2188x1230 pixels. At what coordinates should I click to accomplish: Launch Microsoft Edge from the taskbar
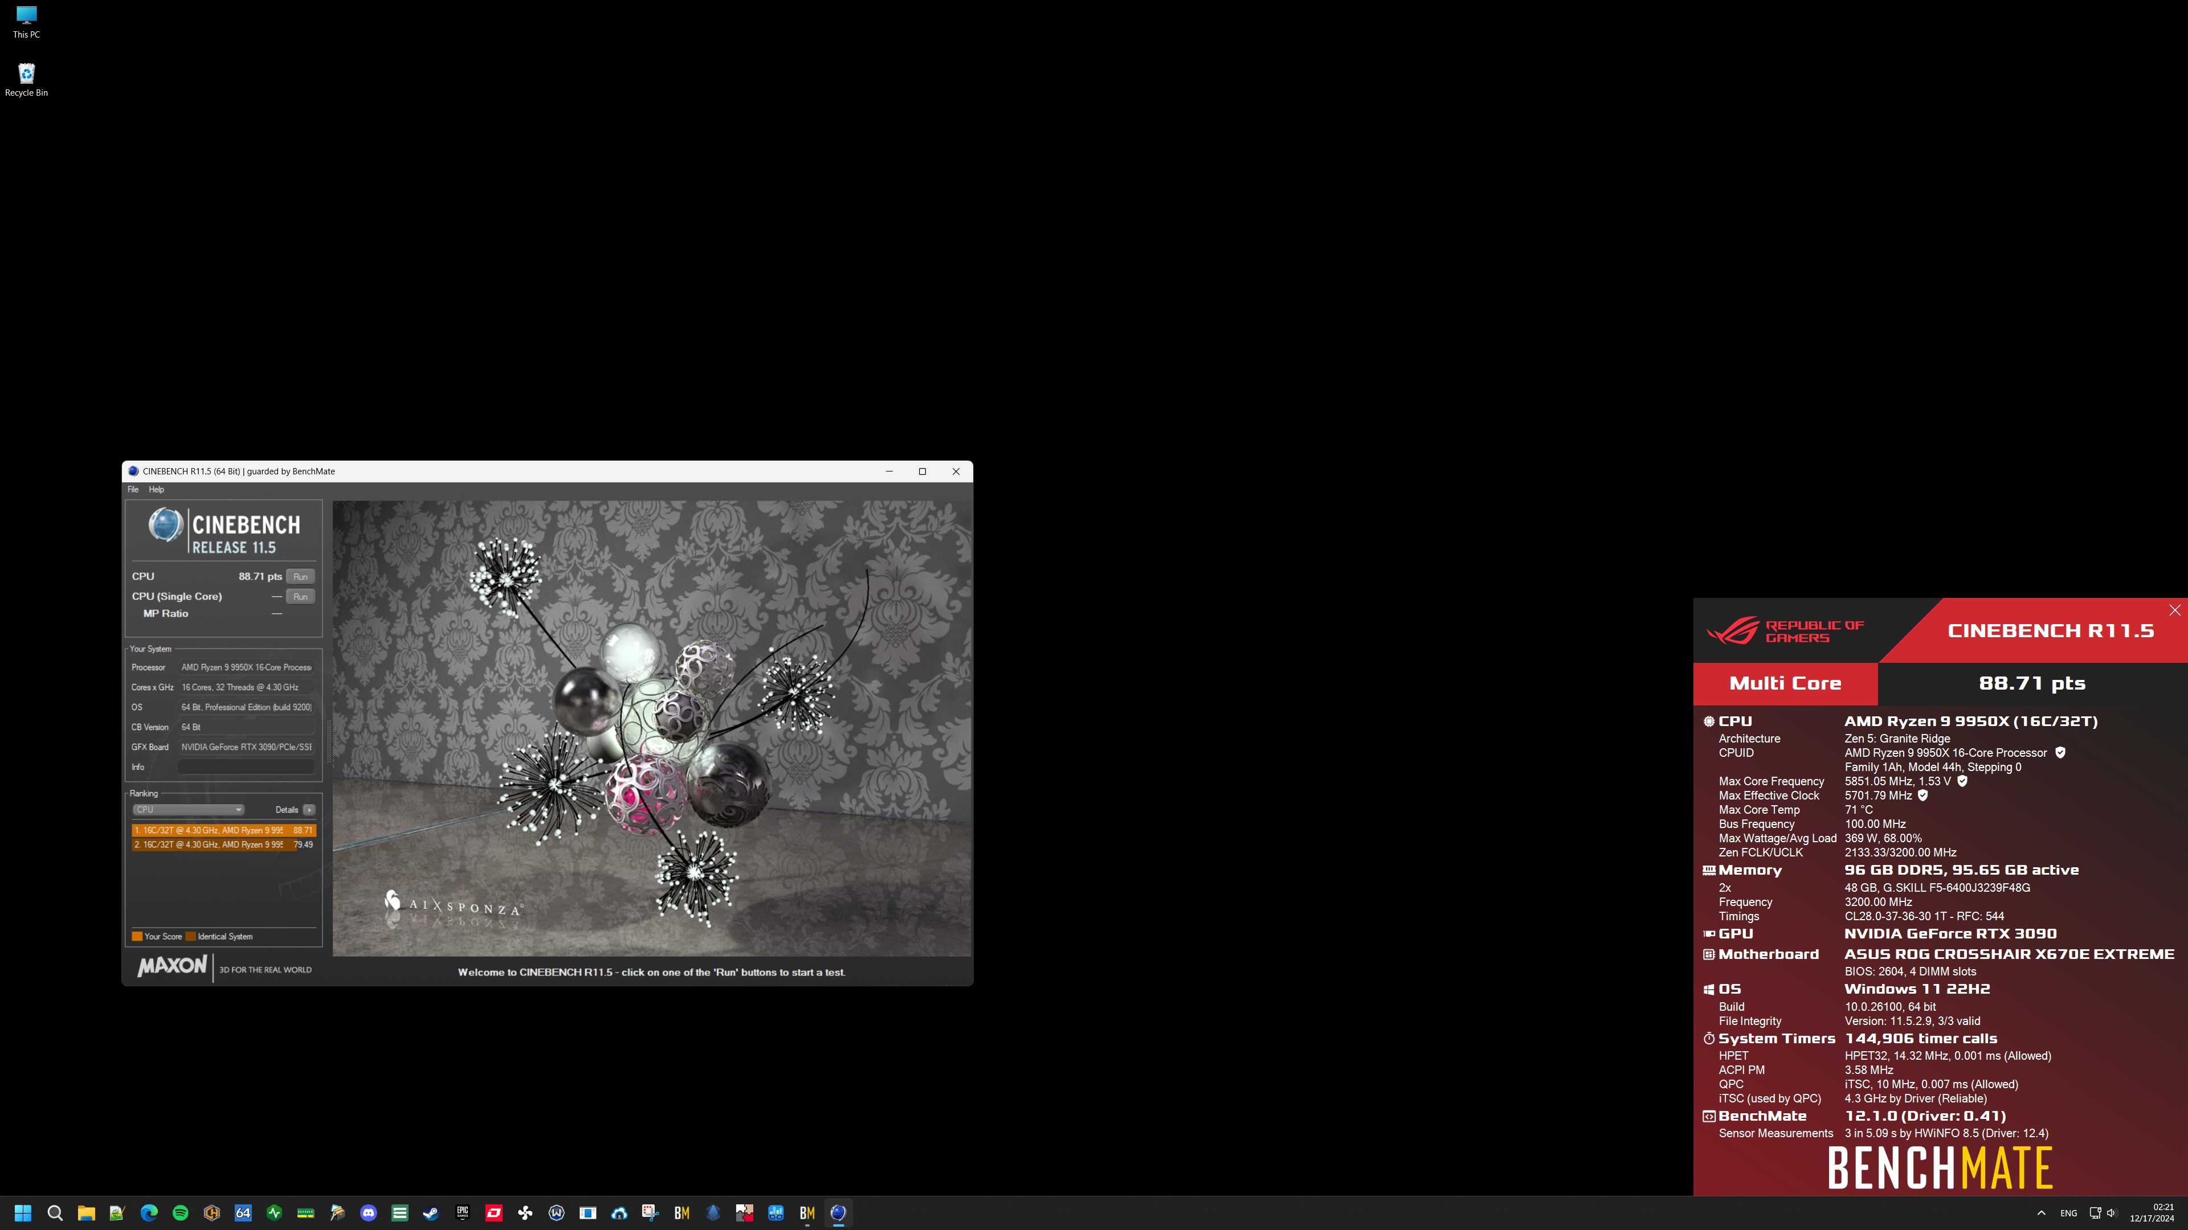pyautogui.click(x=149, y=1213)
